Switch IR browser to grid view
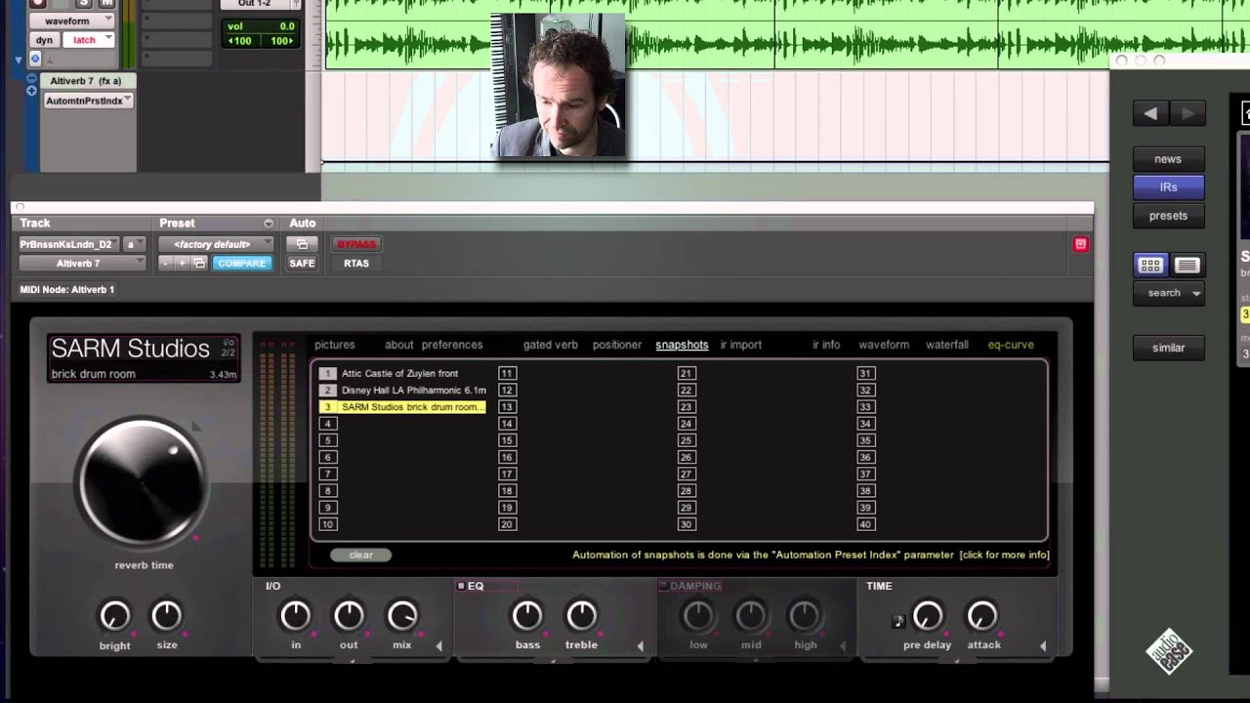Image resolution: width=1250 pixels, height=703 pixels. pyautogui.click(x=1150, y=265)
